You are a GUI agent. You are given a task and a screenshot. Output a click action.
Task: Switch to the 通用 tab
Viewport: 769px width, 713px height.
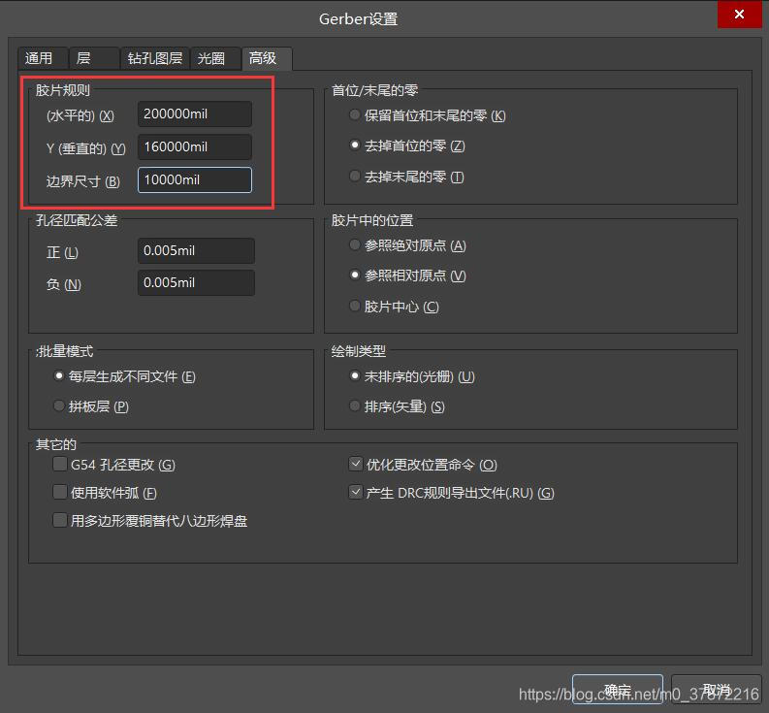tap(42, 58)
